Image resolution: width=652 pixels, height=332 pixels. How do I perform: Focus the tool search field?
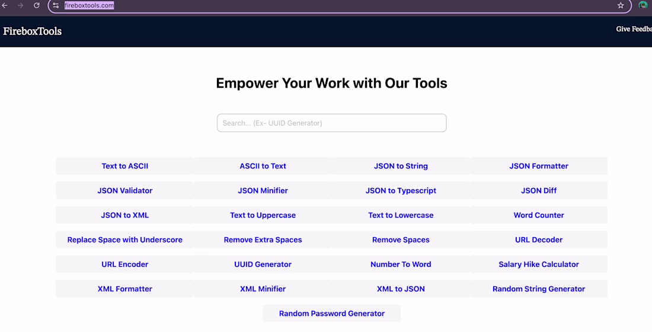[x=331, y=123]
